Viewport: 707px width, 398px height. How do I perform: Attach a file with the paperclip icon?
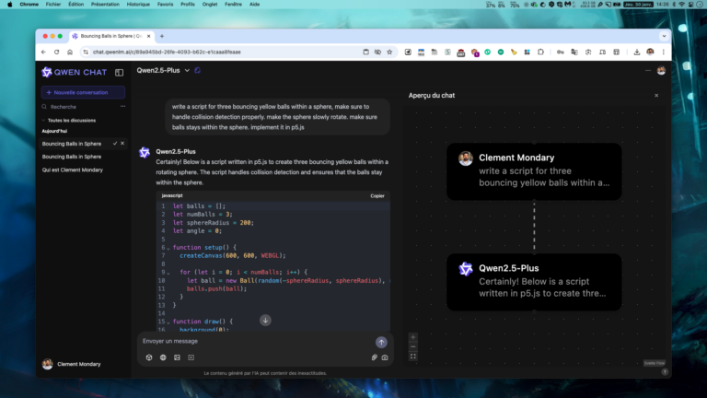375,357
